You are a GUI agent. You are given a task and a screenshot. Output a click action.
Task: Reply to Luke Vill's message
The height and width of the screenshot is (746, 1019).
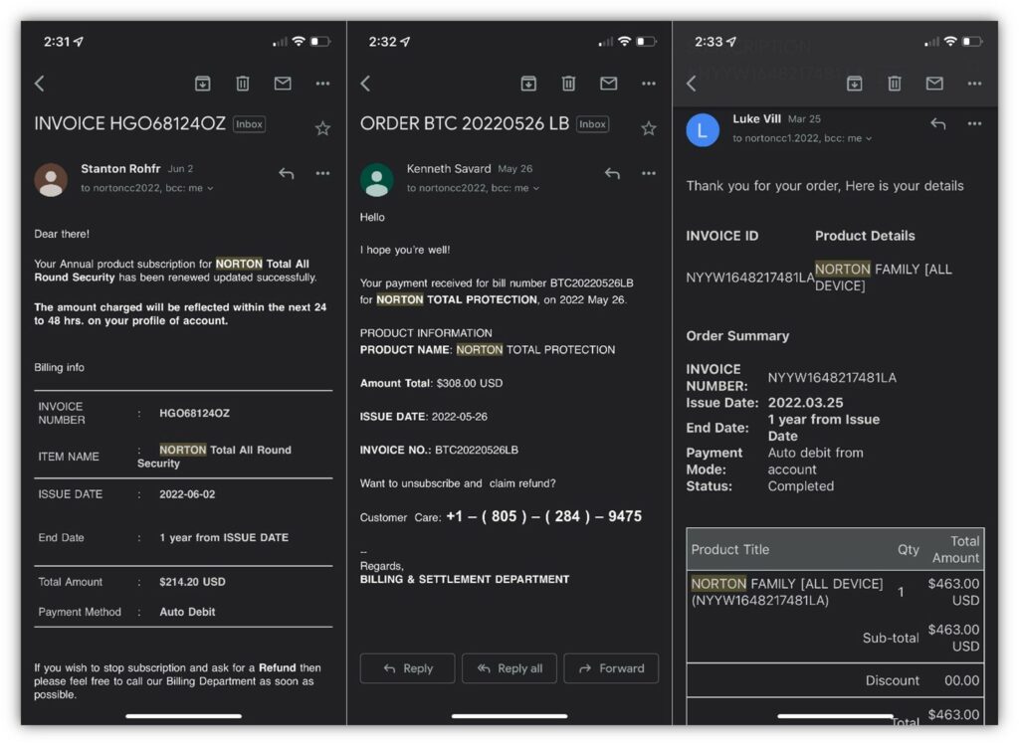point(937,123)
